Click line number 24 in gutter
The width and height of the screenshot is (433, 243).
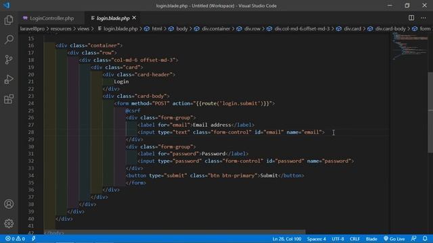click(x=31, y=103)
